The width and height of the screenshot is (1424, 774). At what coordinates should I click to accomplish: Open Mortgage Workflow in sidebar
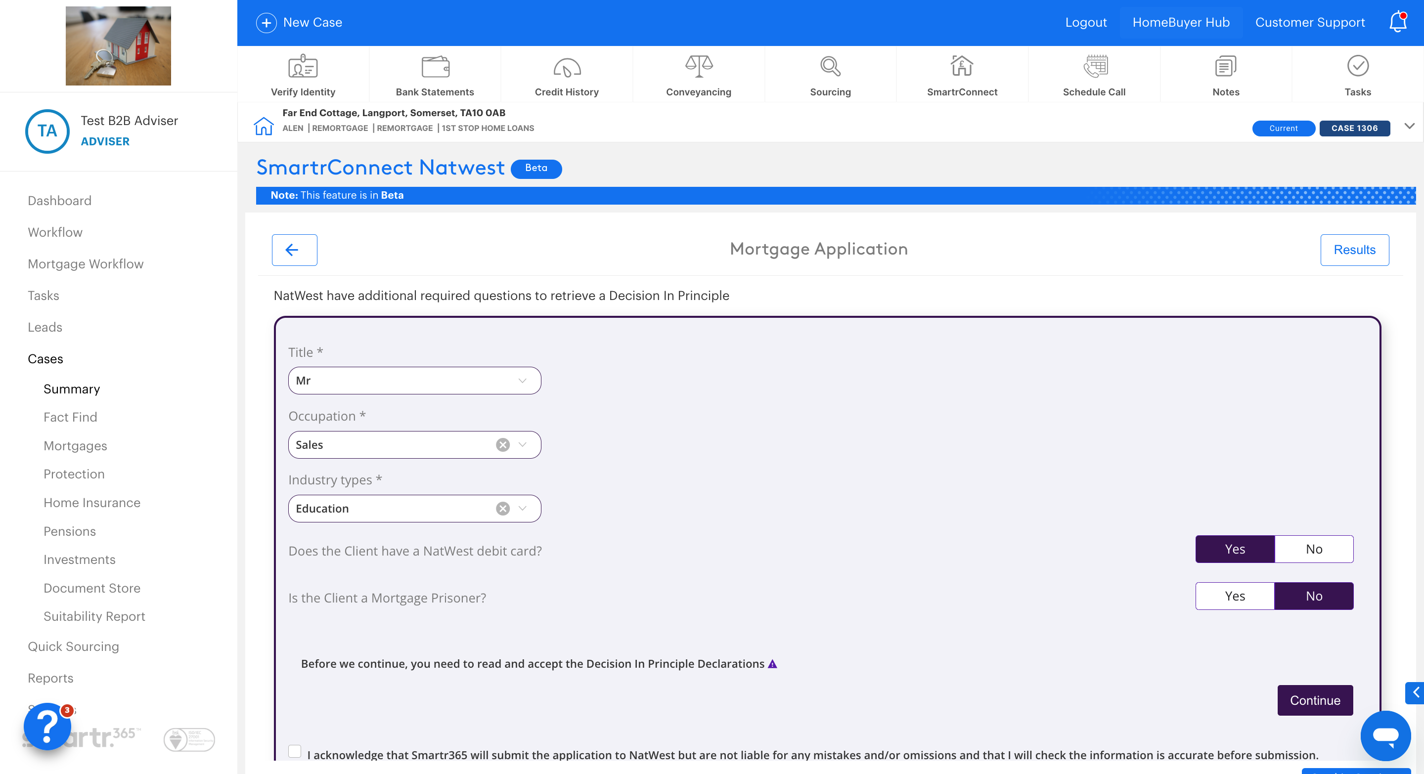pyautogui.click(x=86, y=264)
